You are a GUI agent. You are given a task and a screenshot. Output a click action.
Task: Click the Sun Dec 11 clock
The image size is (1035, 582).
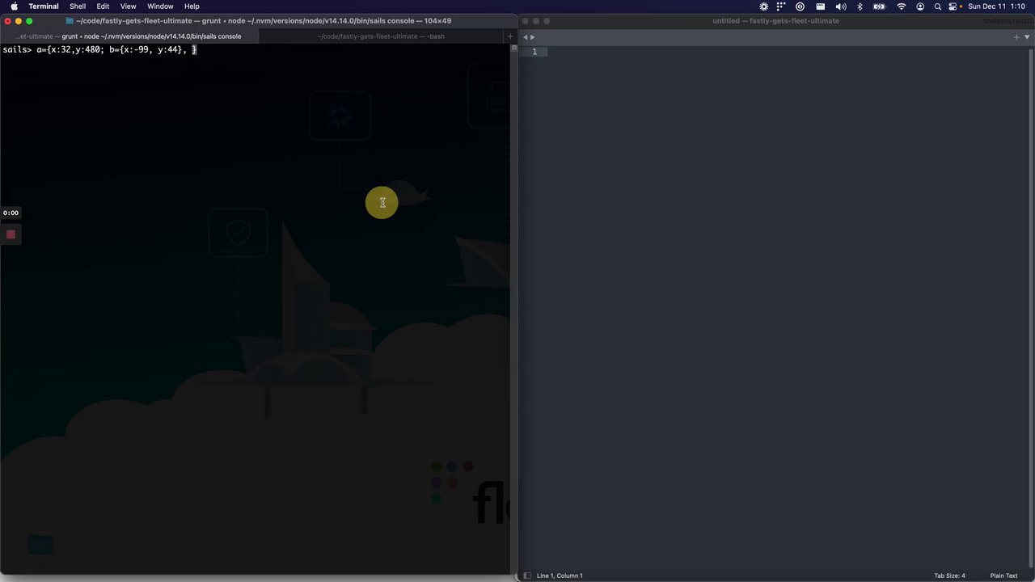click(996, 6)
